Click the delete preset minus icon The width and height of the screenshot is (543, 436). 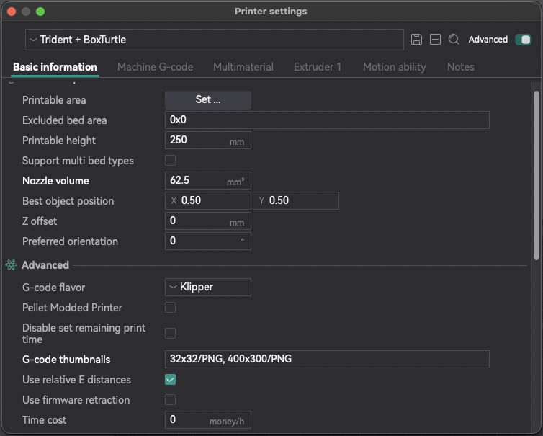point(435,40)
